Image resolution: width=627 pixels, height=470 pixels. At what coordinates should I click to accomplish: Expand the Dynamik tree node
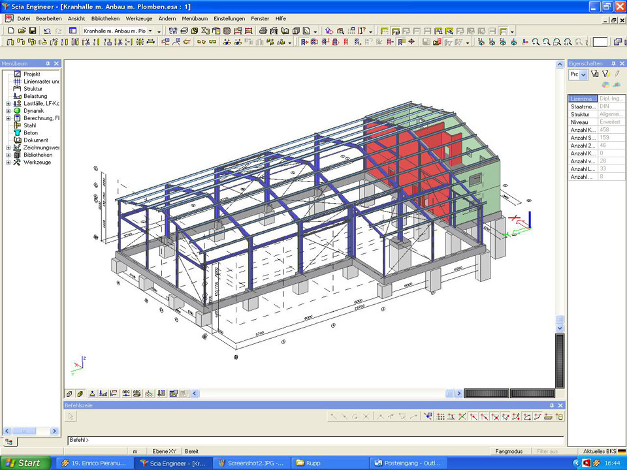(x=8, y=111)
